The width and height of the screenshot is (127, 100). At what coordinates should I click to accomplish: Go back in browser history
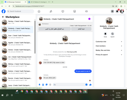[x=2, y=6]
